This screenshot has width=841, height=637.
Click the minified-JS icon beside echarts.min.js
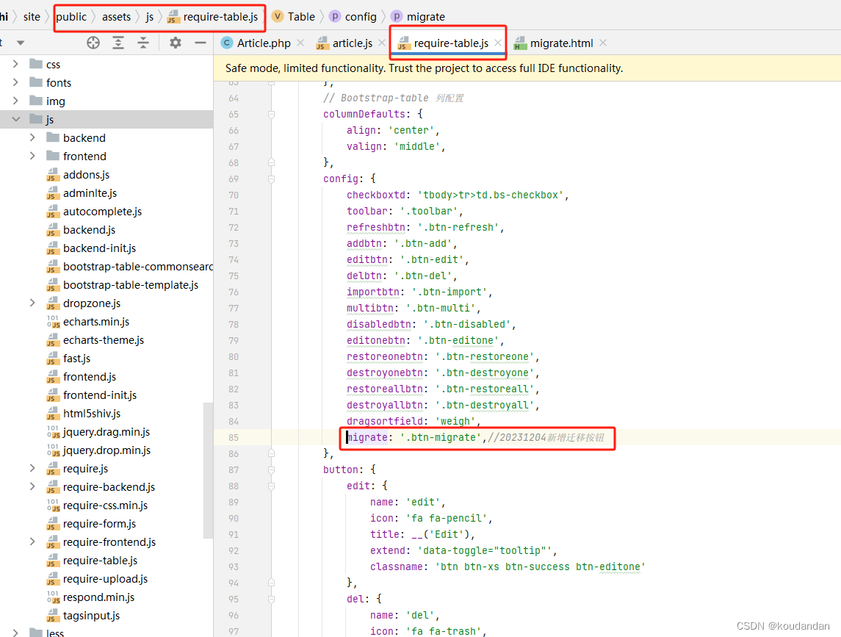(x=53, y=321)
